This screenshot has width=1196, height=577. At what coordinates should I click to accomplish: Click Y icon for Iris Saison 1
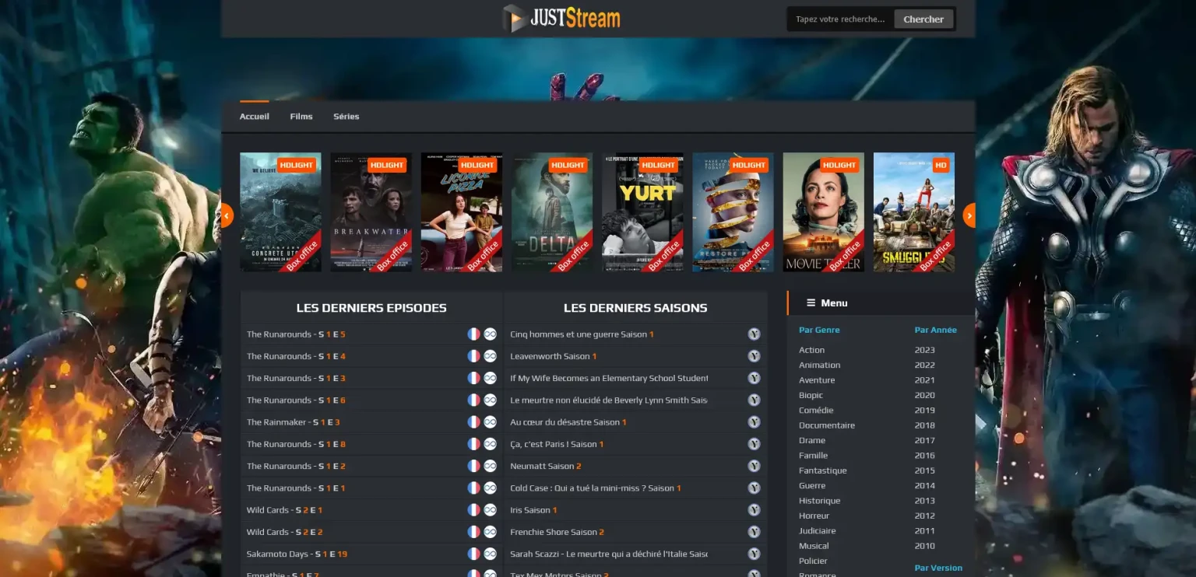pyautogui.click(x=754, y=510)
